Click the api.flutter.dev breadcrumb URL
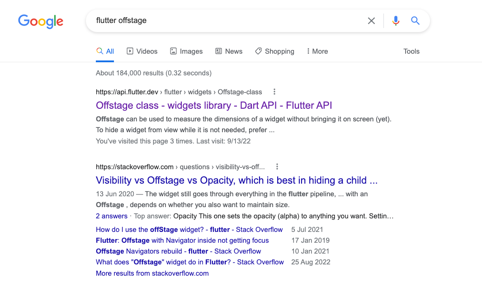The width and height of the screenshot is (482, 282). pos(179,92)
